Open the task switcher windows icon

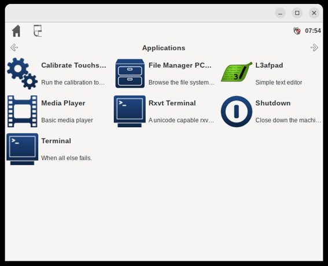[38, 31]
